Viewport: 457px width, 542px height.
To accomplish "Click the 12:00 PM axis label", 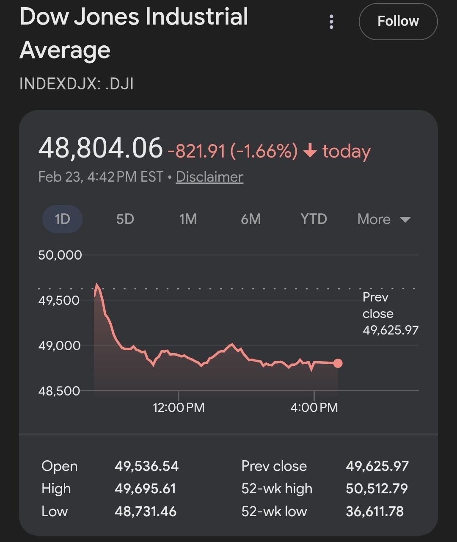I will tap(179, 407).
